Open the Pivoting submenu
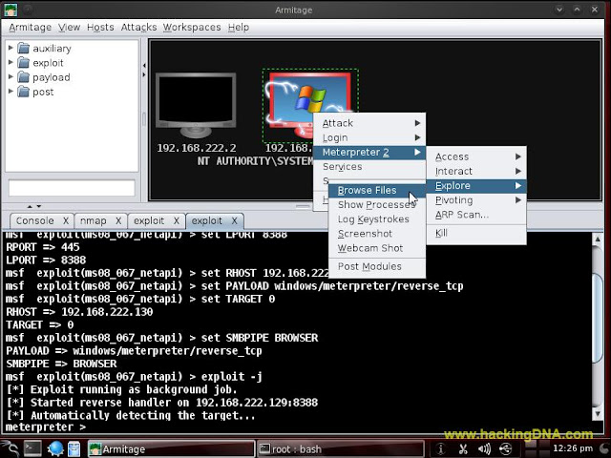 coord(476,200)
